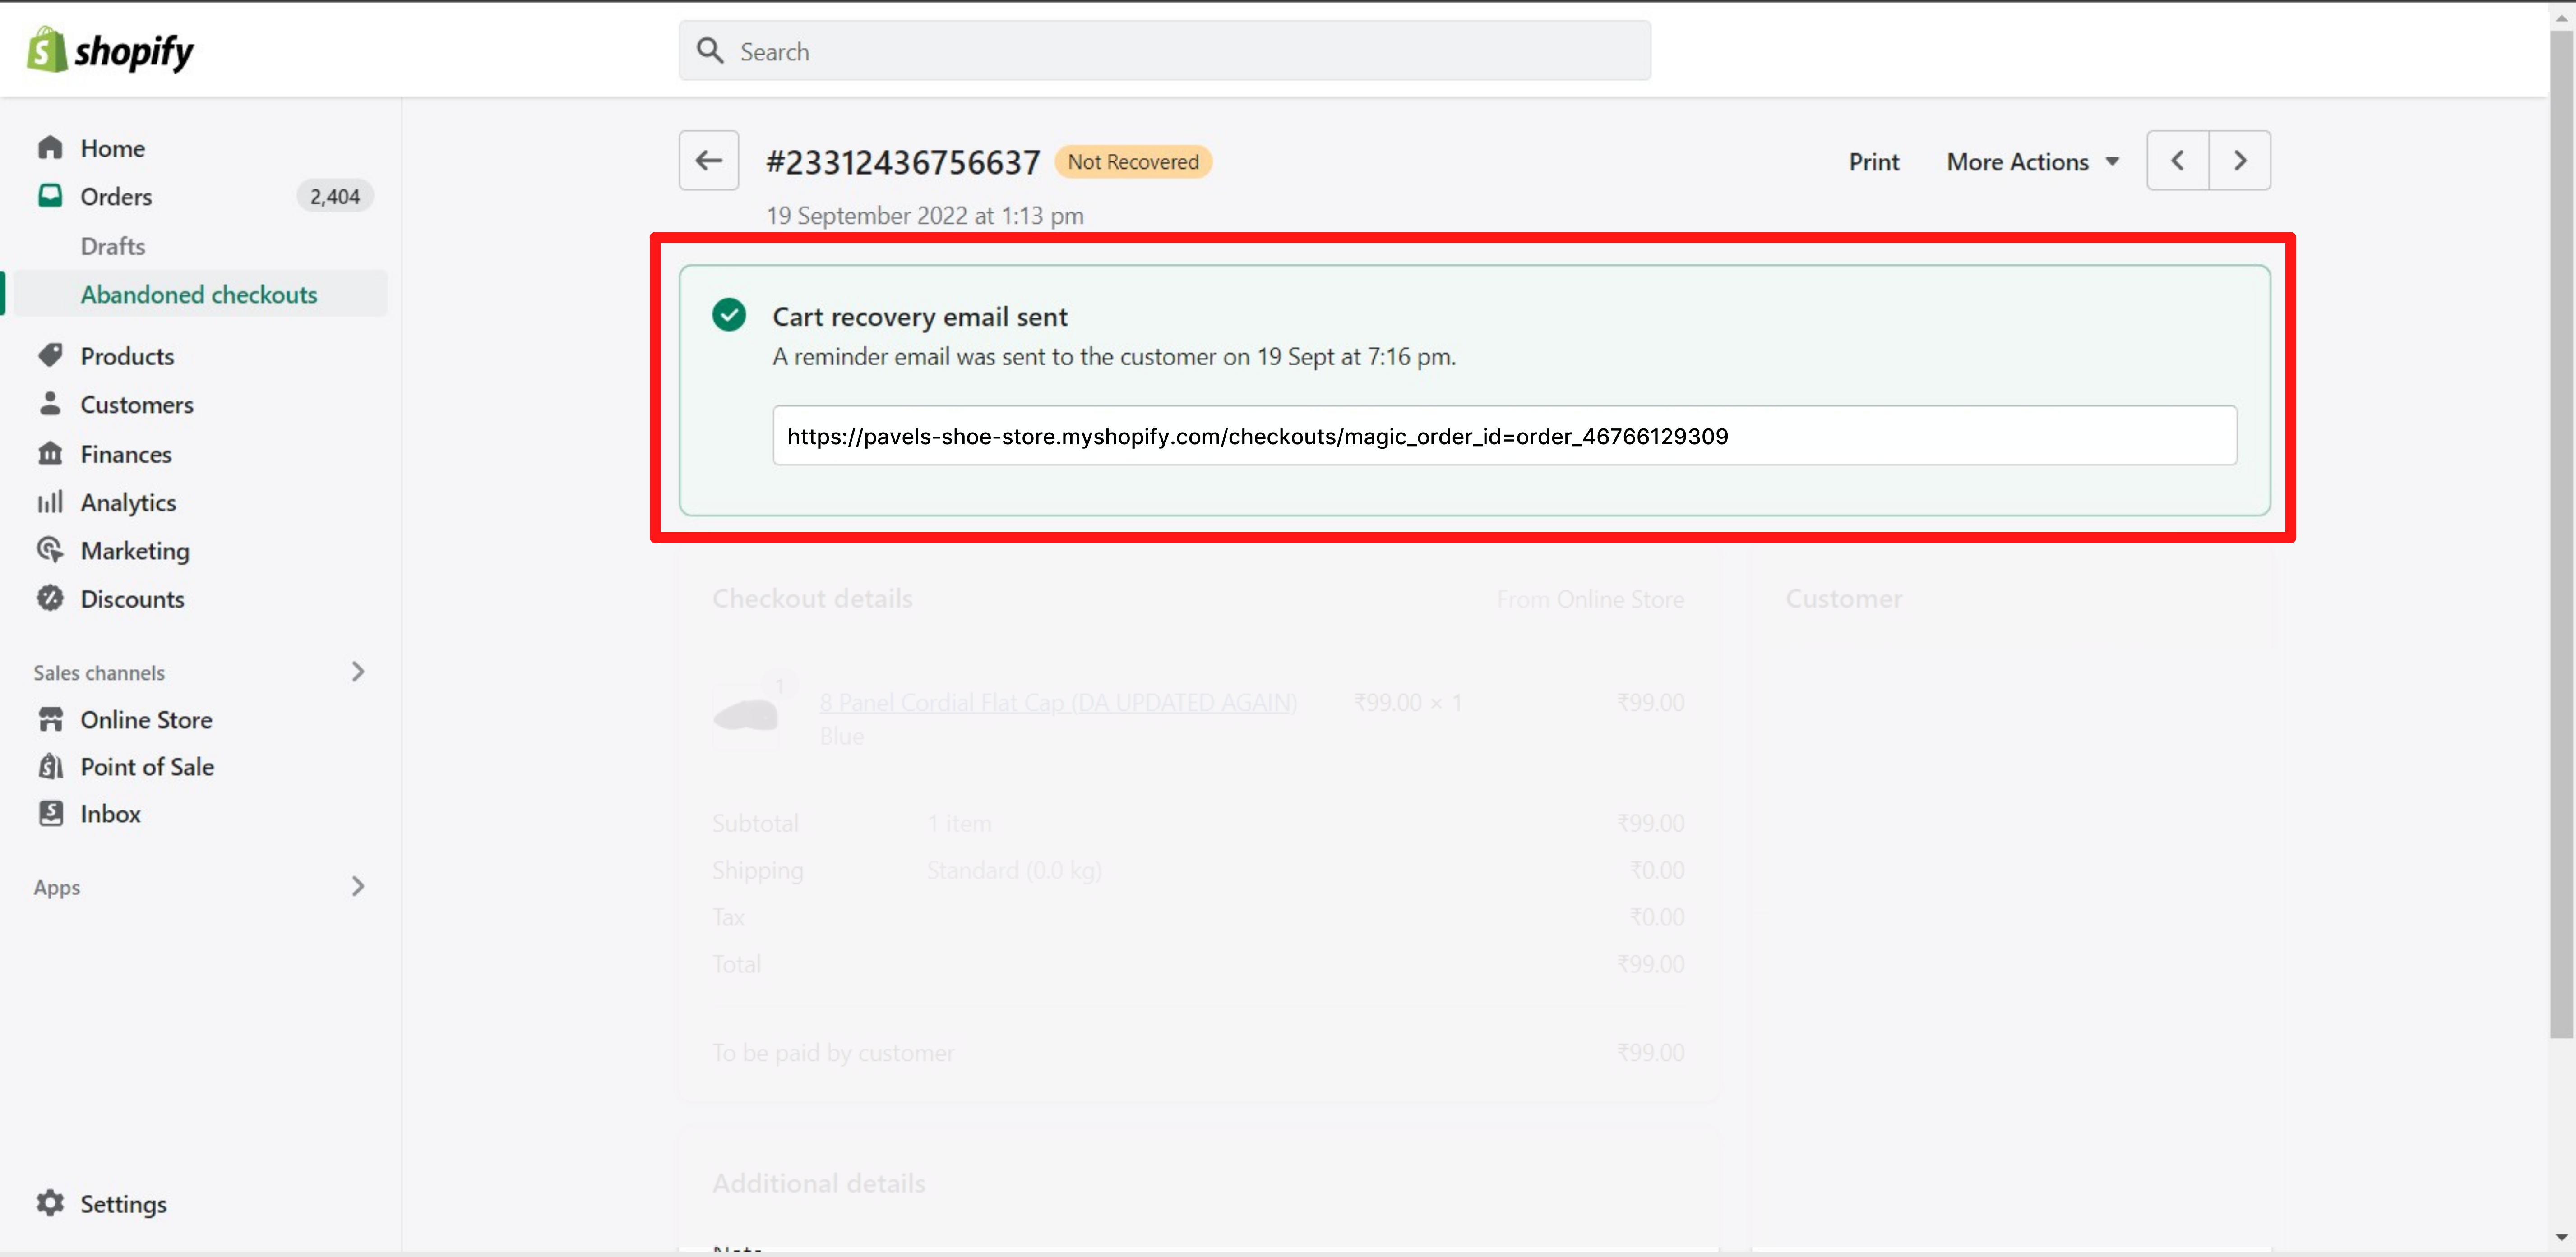This screenshot has width=2576, height=1257.
Task: Click the flat cap product thumbnail
Action: [746, 714]
